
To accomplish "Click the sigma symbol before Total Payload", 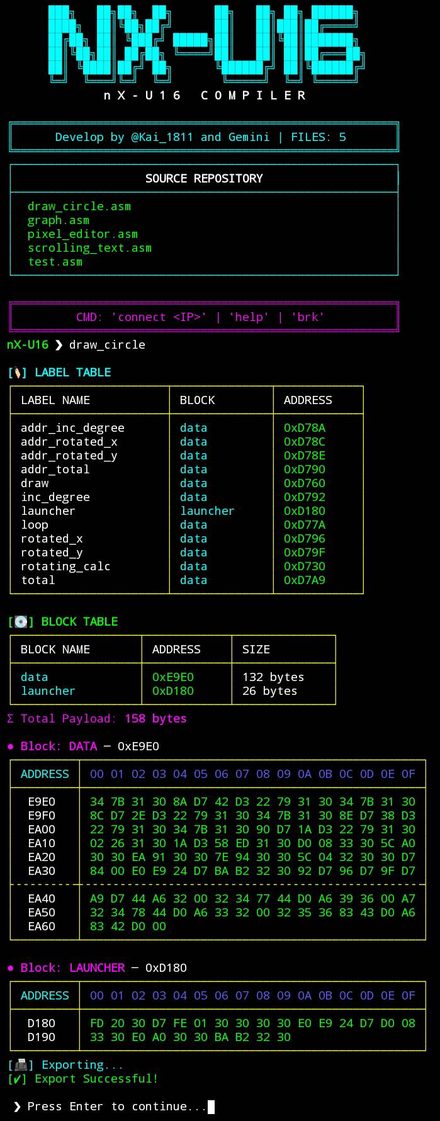I will pyautogui.click(x=10, y=719).
